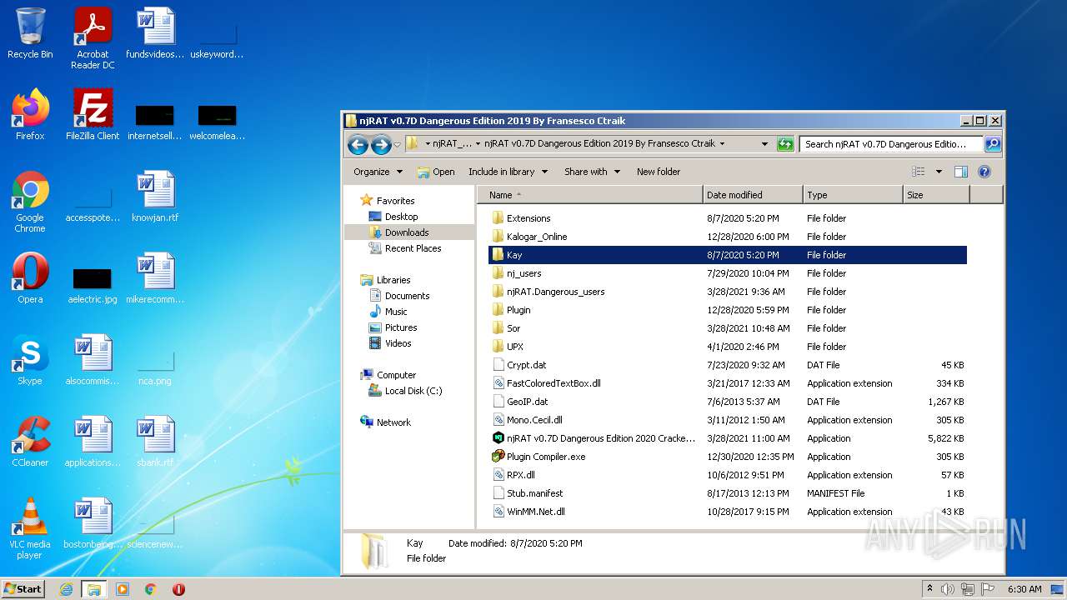Click the search magnifier icon

(992, 144)
